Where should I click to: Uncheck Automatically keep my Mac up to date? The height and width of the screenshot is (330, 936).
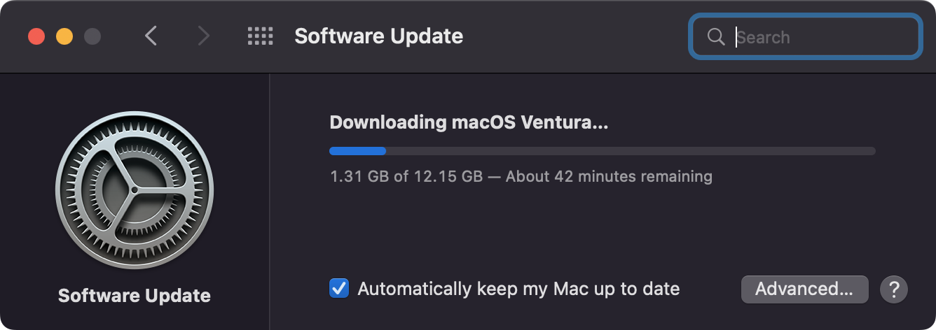pos(339,288)
